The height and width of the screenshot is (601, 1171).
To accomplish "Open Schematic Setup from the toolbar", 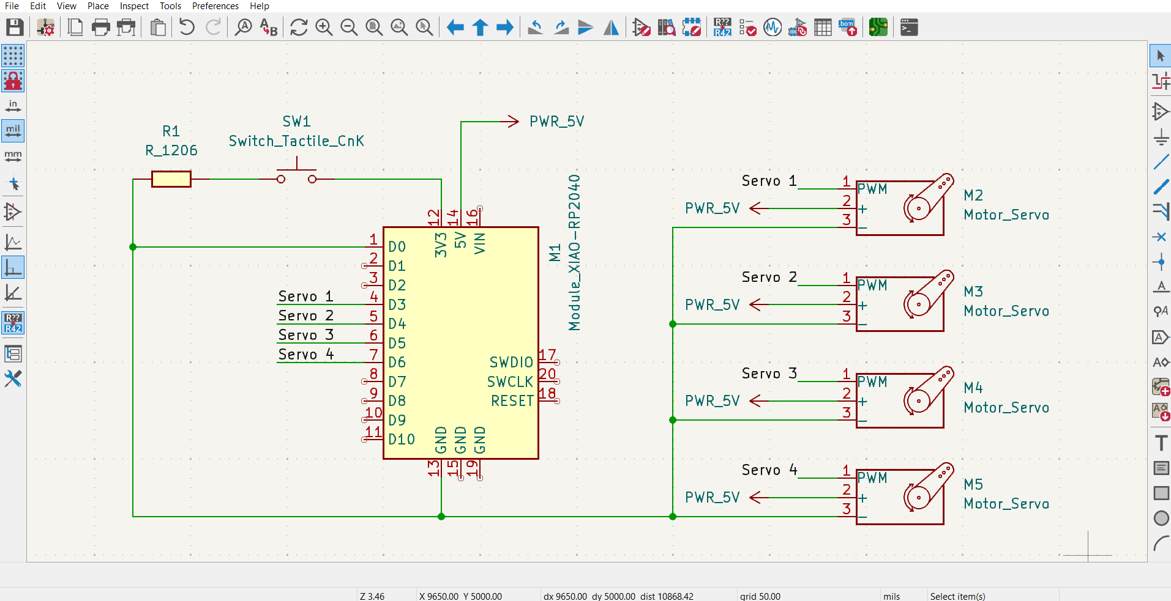I will pyautogui.click(x=46, y=28).
